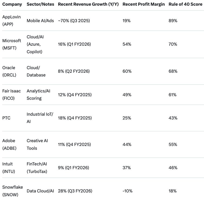Screen dimensions: 204x200
Task: Click Microsoft's 54% profit margin value
Action: [127, 44]
